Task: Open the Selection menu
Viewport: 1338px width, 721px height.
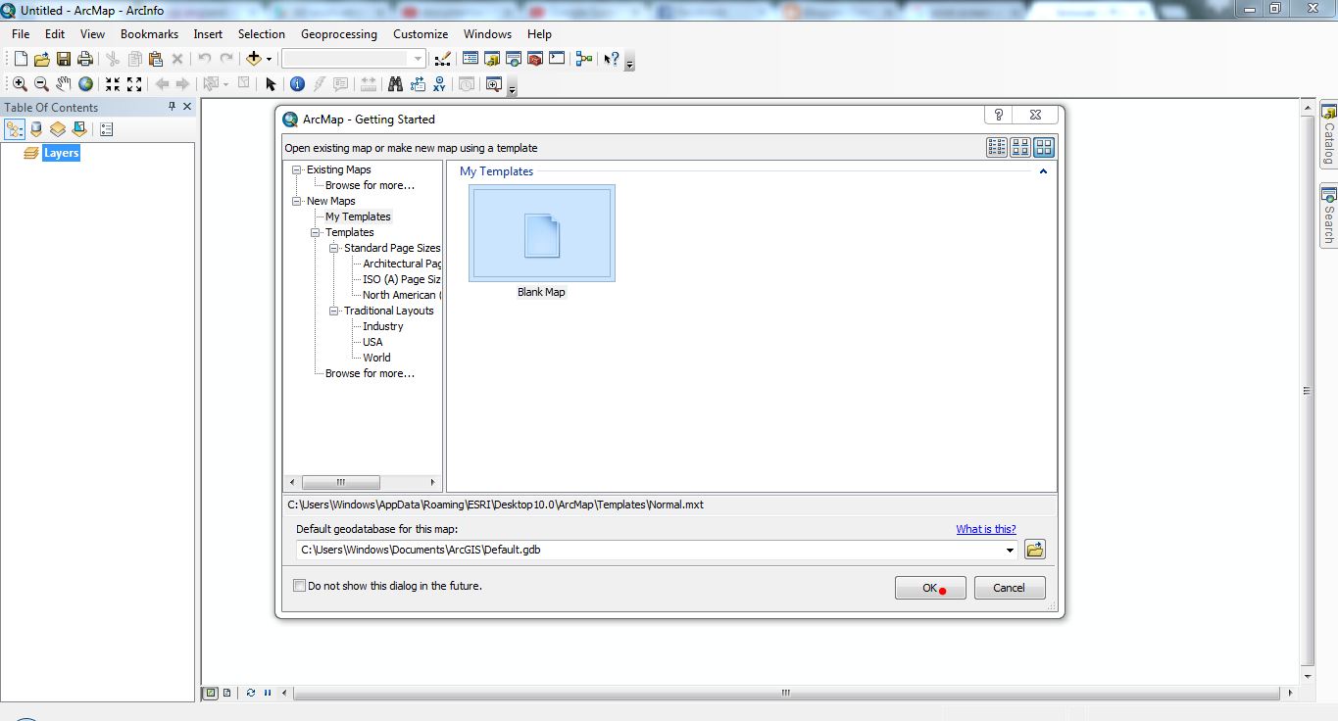Action: pyautogui.click(x=262, y=33)
